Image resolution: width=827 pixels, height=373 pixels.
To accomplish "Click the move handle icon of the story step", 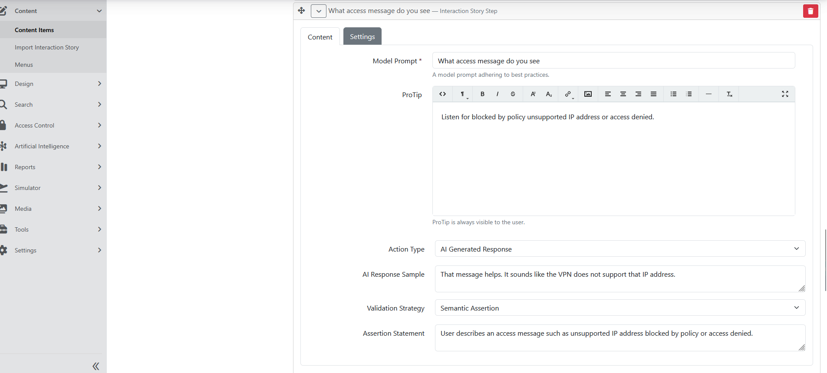I will click(301, 10).
